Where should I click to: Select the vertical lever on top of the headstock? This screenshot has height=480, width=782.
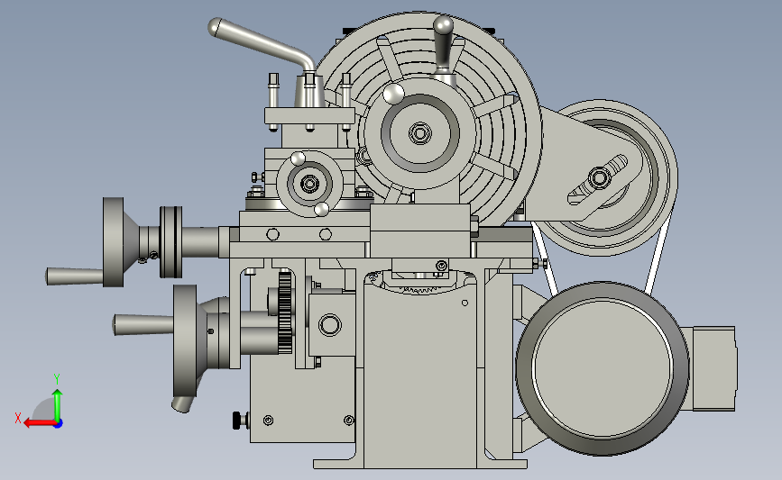(443, 44)
